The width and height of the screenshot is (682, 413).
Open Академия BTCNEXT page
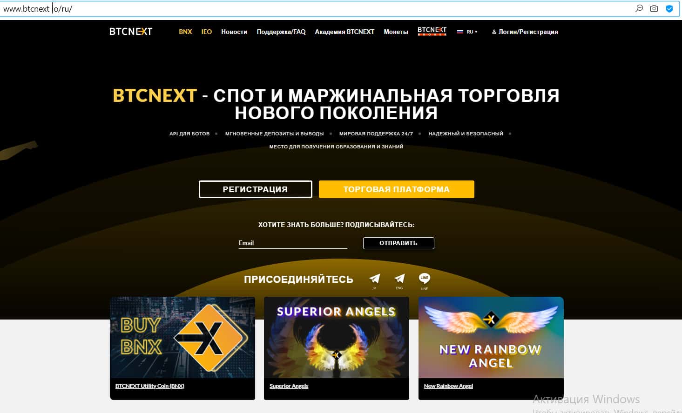tap(344, 32)
